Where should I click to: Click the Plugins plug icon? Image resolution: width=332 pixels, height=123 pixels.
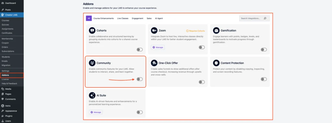[3, 116]
